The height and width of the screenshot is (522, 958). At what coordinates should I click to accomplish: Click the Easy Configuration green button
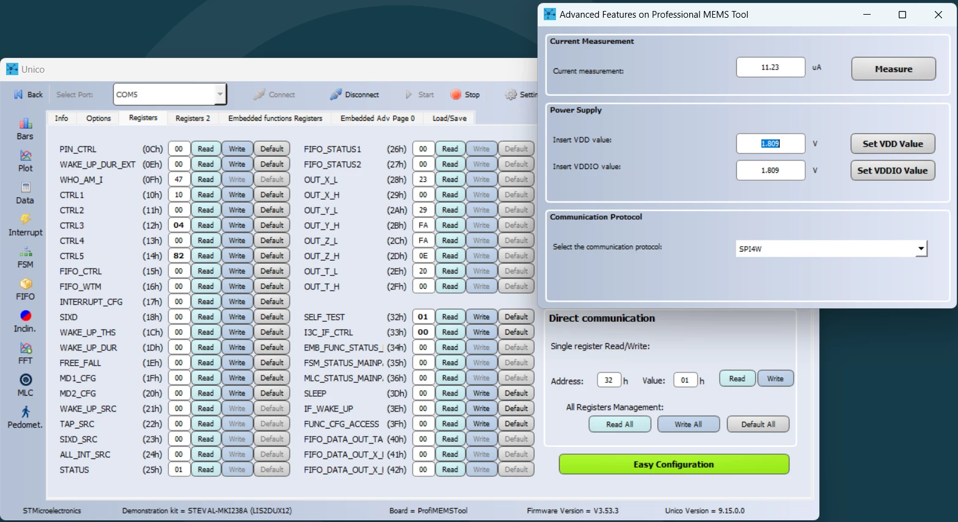coord(674,464)
